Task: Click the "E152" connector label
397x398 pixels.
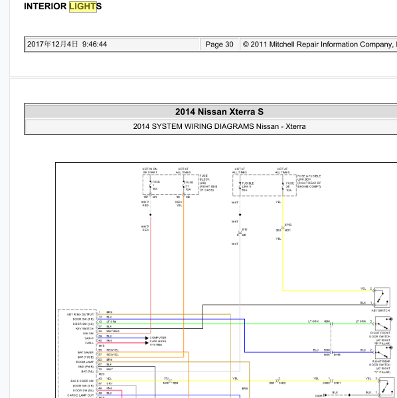Action: point(288,225)
